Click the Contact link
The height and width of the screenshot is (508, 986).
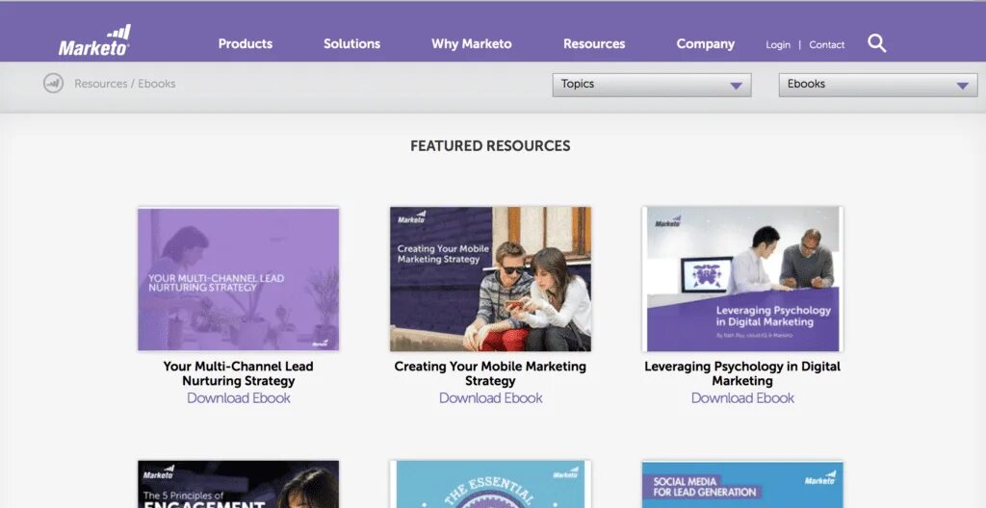827,44
